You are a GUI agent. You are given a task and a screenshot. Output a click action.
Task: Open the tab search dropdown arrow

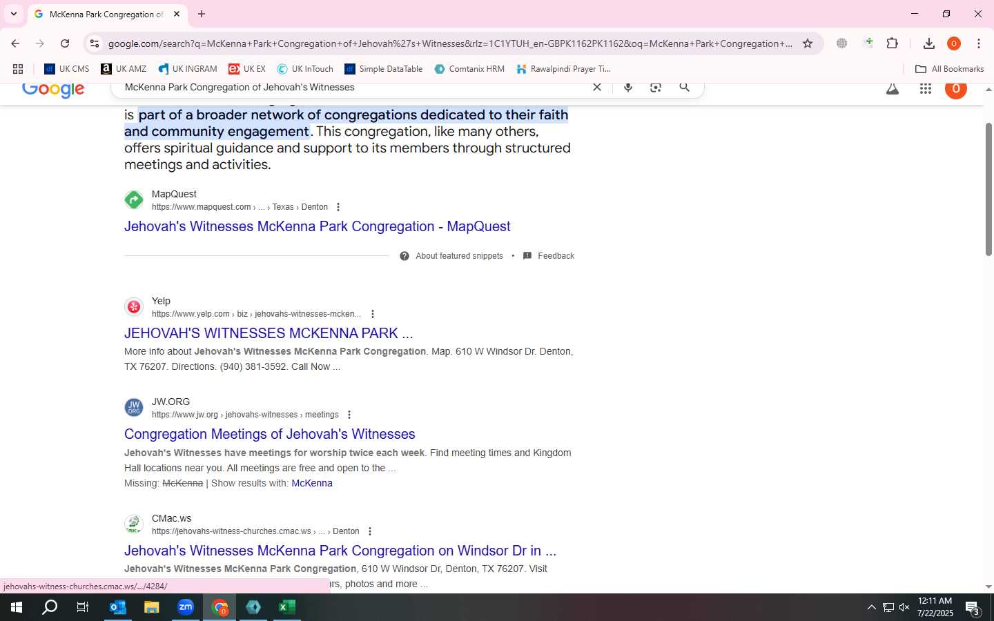(14, 14)
